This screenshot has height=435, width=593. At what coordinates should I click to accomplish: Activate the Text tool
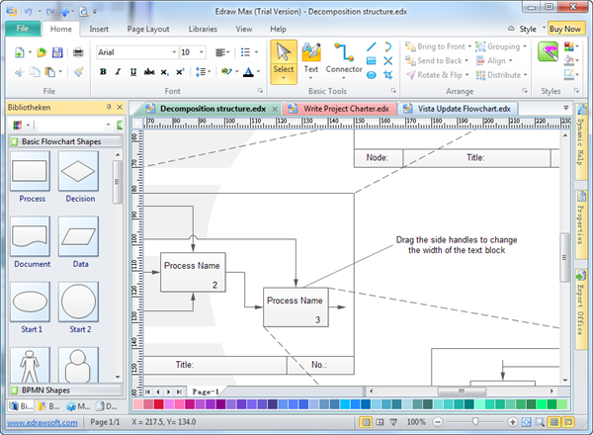pyautogui.click(x=311, y=57)
